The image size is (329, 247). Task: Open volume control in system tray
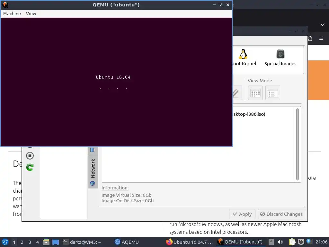tap(280, 242)
